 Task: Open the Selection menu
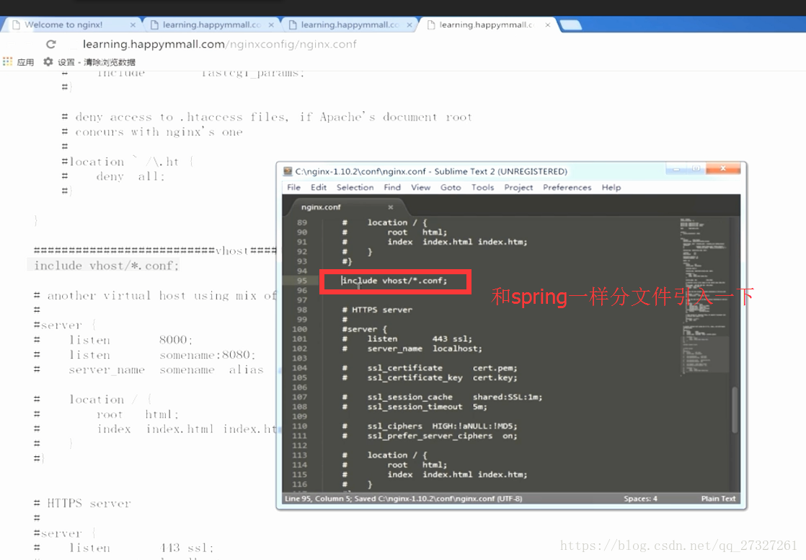click(355, 188)
